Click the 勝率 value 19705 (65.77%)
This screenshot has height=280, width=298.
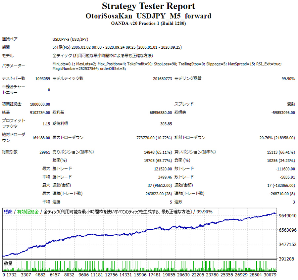(x=158, y=161)
